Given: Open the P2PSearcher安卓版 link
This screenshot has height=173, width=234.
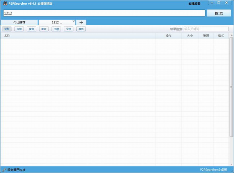Looking at the screenshot, I should (213, 170).
